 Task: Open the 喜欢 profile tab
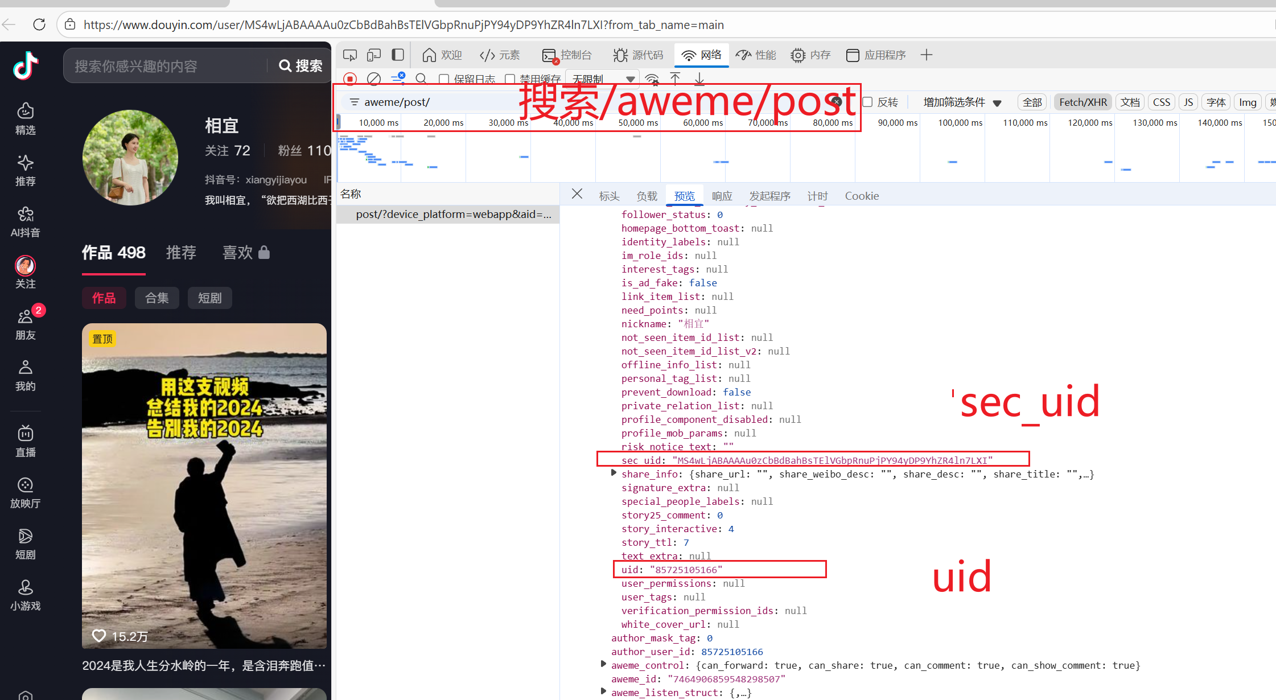pyautogui.click(x=246, y=252)
